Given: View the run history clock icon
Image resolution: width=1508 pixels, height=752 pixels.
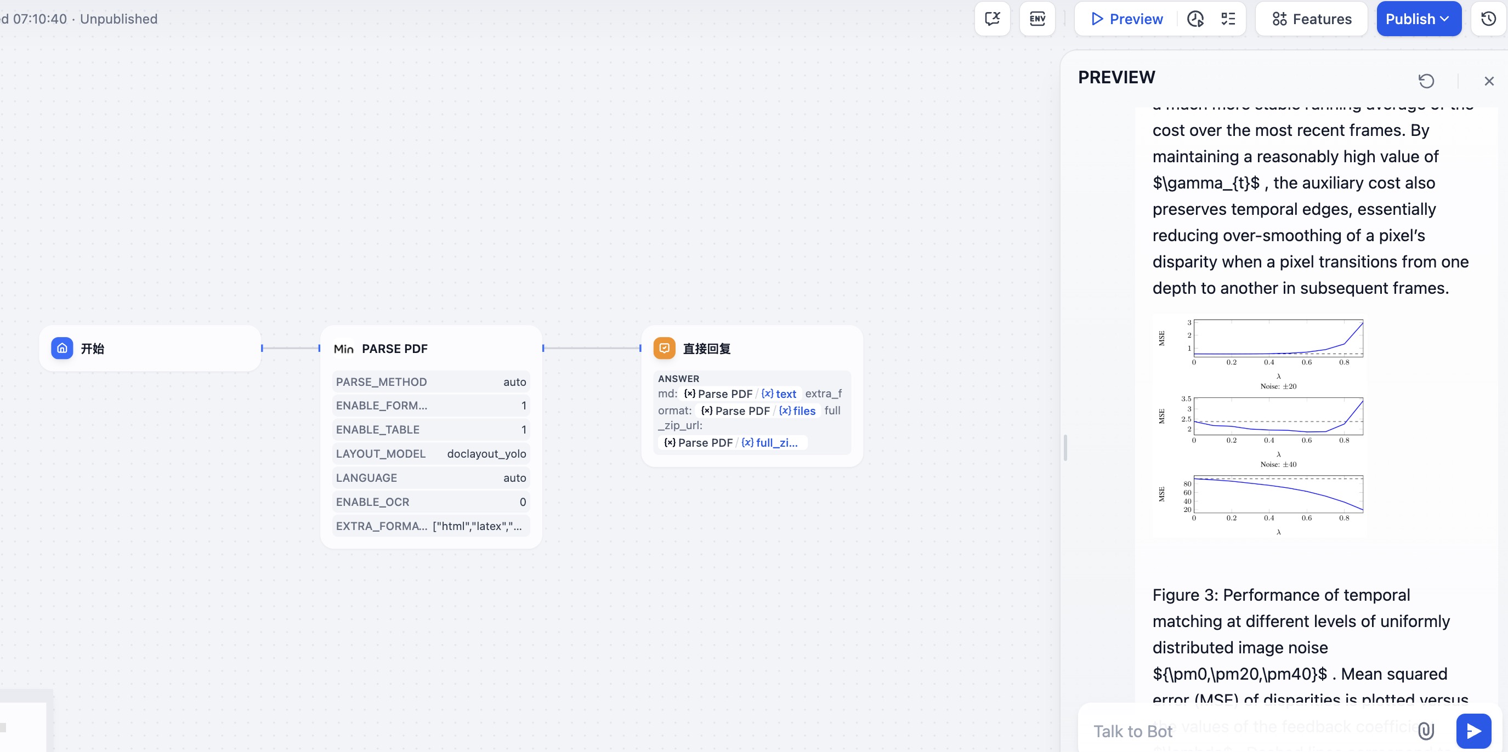Looking at the screenshot, I should pos(1195,19).
